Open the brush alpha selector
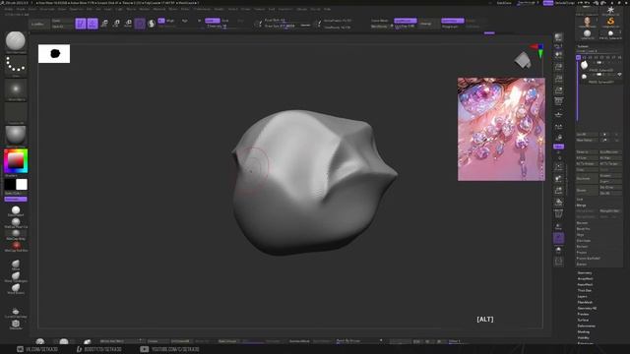This screenshot has width=630, height=354. coord(16,88)
